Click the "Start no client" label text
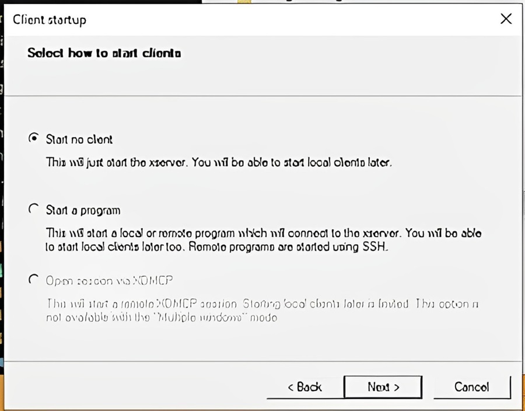The image size is (525, 411). pos(79,140)
